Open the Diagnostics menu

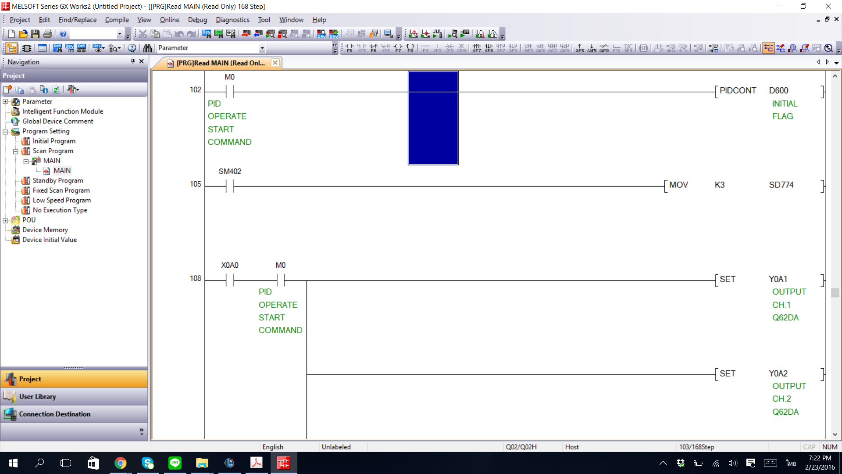point(232,20)
